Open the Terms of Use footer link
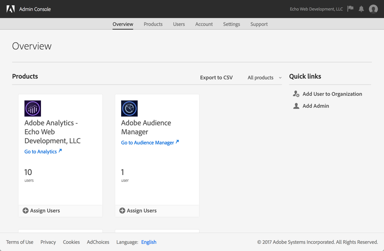The image size is (384, 251). [x=19, y=242]
